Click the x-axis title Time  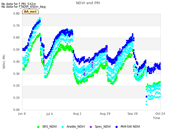pos(157,118)
